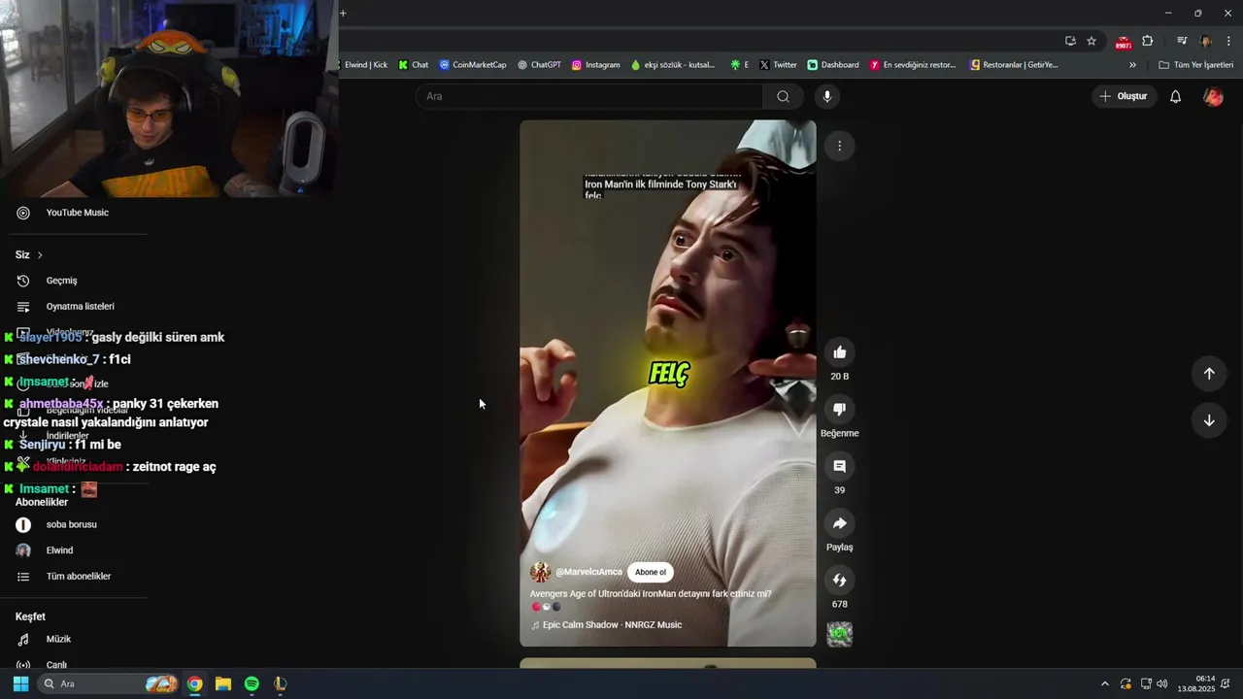
Task: Open the media controls icon in Chrome
Action: [x=1182, y=41]
